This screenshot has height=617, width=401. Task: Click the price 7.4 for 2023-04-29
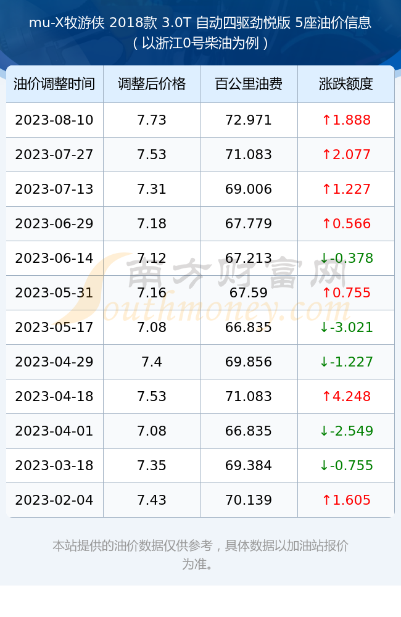click(x=152, y=362)
